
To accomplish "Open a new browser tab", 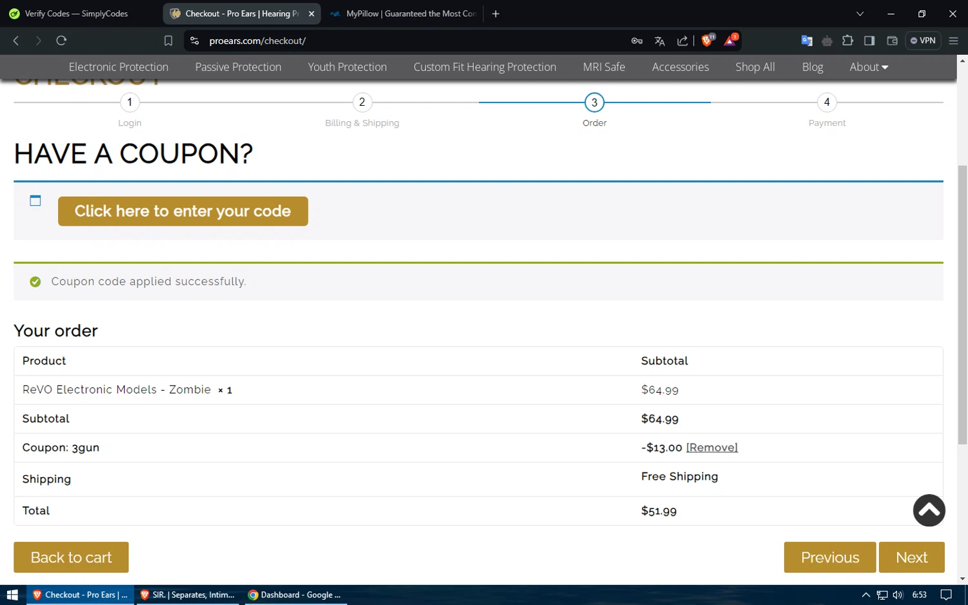I will click(x=496, y=14).
